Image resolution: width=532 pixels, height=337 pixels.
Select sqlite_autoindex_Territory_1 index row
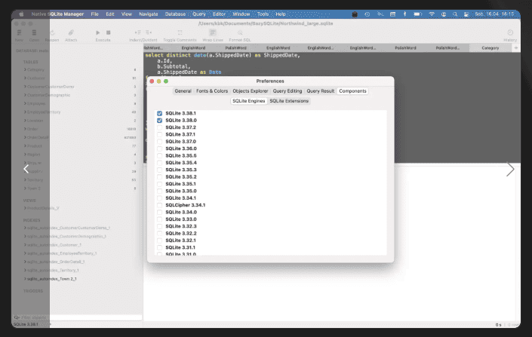click(53, 270)
